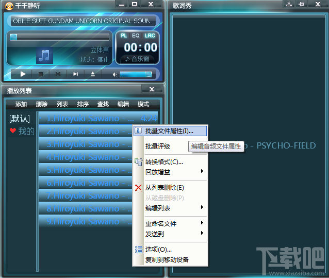Close the 播放列表 playlist panel

tap(152, 89)
